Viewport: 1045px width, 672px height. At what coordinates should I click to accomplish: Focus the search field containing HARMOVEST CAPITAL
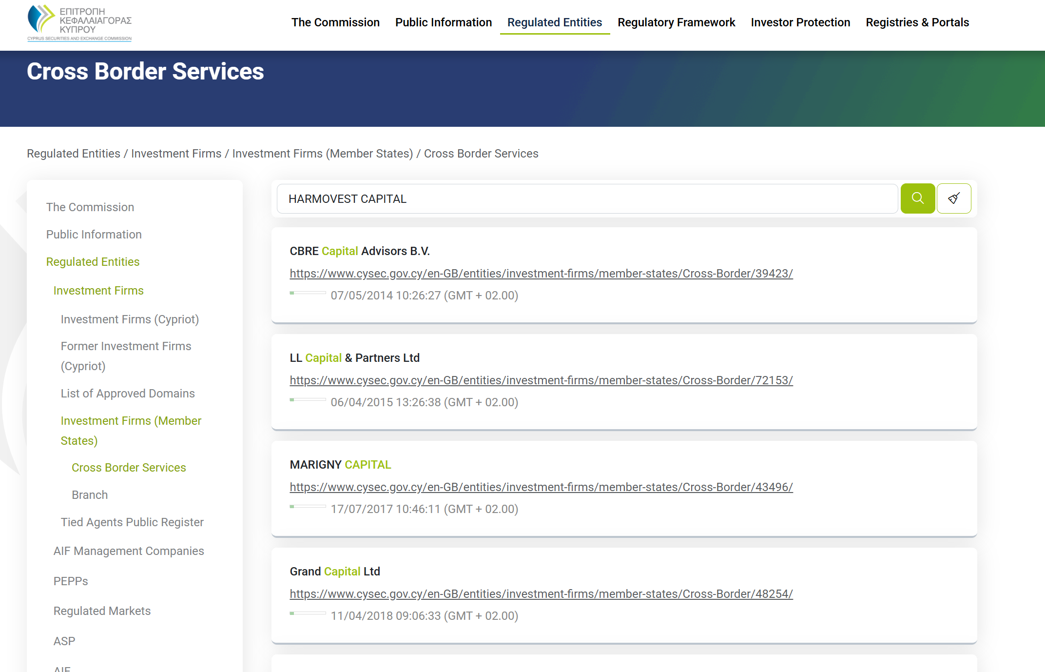coord(587,198)
